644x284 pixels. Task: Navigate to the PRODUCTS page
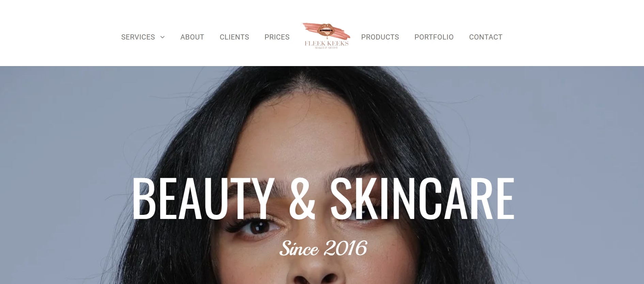[x=380, y=37]
